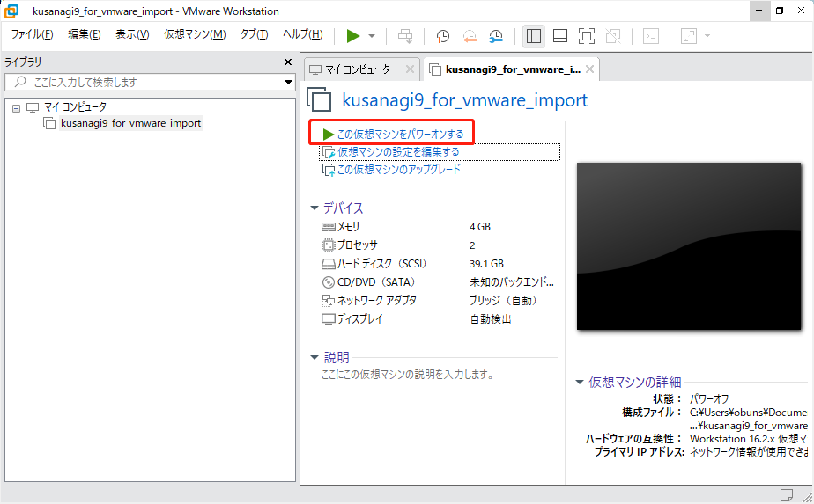
Task: Click the VMware Workstation title bar app icon
Action: click(11, 11)
